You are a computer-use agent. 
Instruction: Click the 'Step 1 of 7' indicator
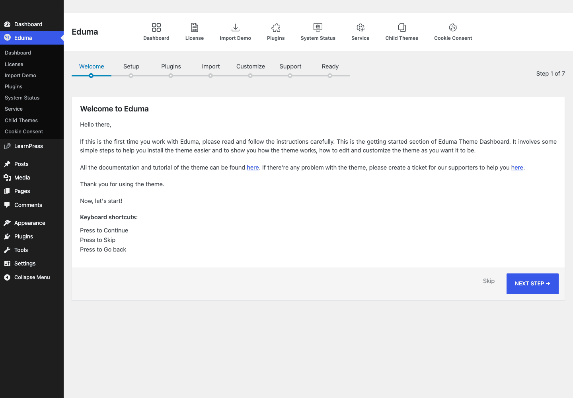click(550, 74)
